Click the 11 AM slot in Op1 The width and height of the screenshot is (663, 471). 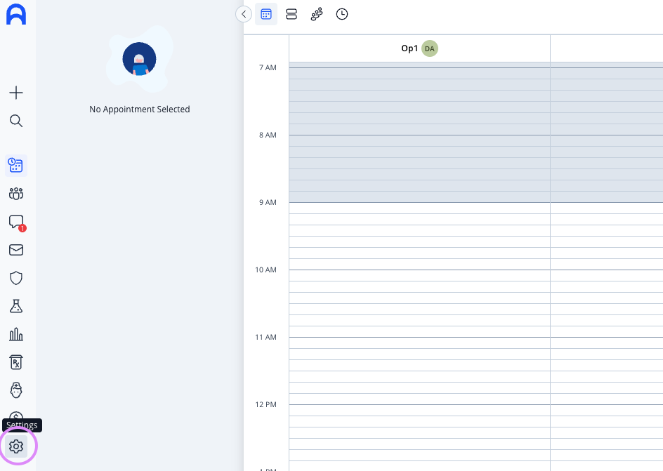(x=419, y=343)
